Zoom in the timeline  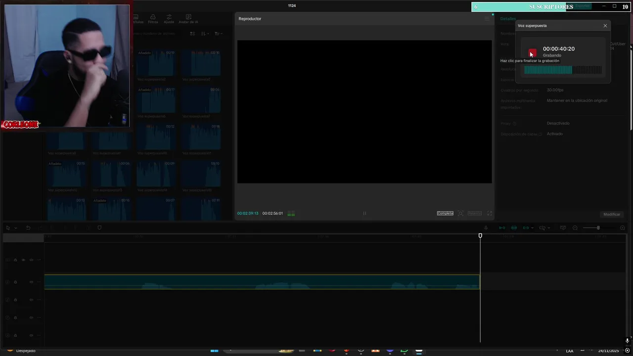623,228
